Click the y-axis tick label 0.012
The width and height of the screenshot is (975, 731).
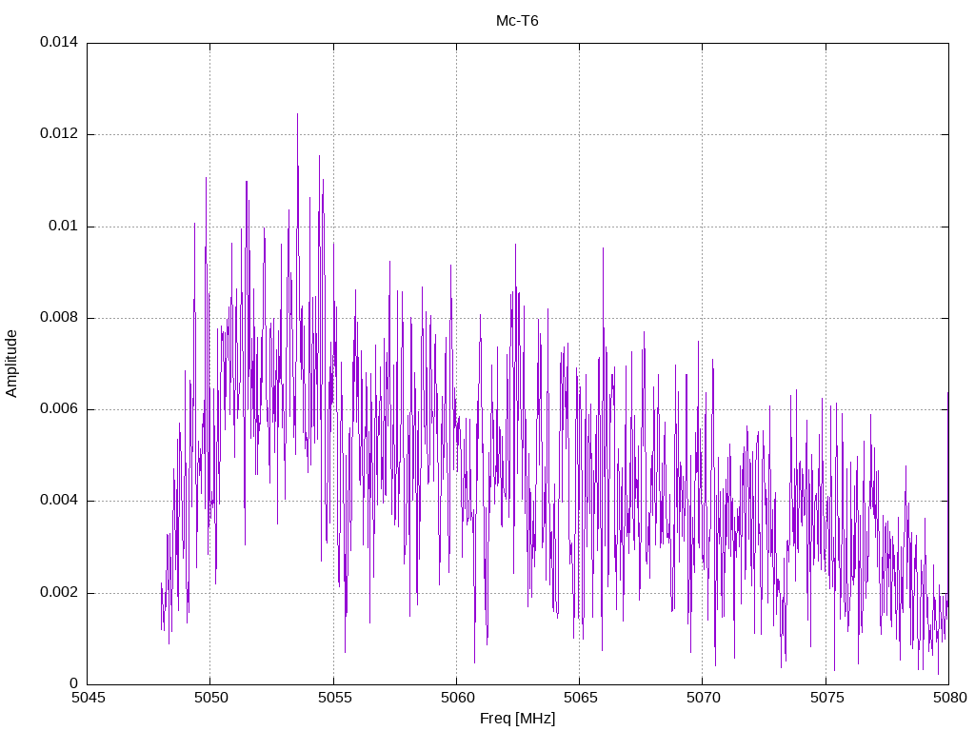click(59, 133)
